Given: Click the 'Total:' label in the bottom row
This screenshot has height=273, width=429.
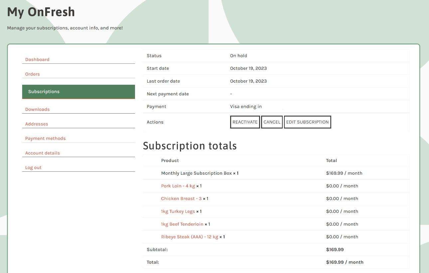Looking at the screenshot, I should 153,262.
